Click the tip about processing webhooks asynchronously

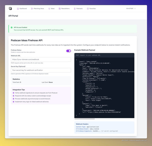33,99
